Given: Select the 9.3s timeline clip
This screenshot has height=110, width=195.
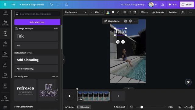Looking at the screenshot, I should coord(93,96).
